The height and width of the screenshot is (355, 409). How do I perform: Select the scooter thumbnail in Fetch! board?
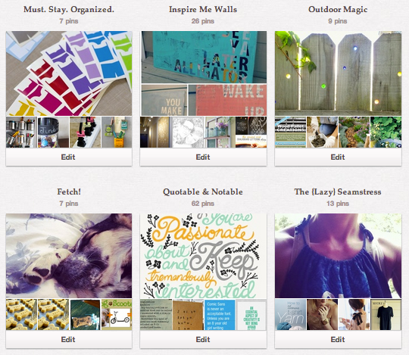click(117, 315)
